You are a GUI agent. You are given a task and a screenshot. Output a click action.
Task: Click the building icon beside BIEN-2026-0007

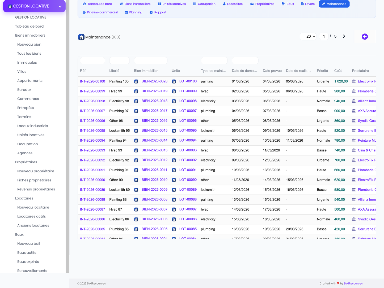136,210
